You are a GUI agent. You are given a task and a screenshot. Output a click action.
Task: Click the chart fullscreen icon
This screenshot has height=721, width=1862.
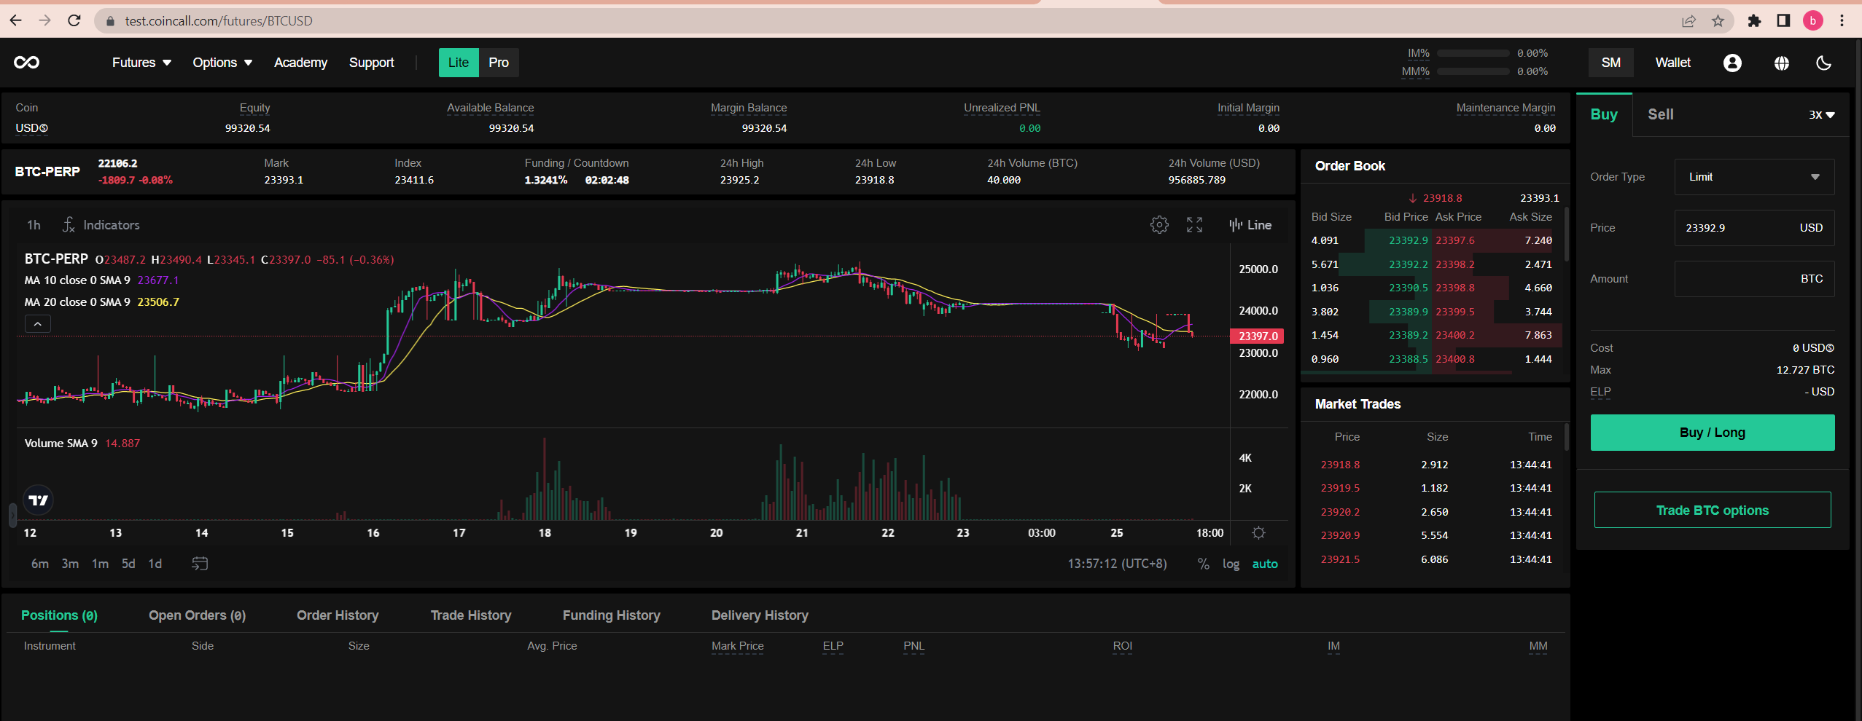[x=1194, y=225]
